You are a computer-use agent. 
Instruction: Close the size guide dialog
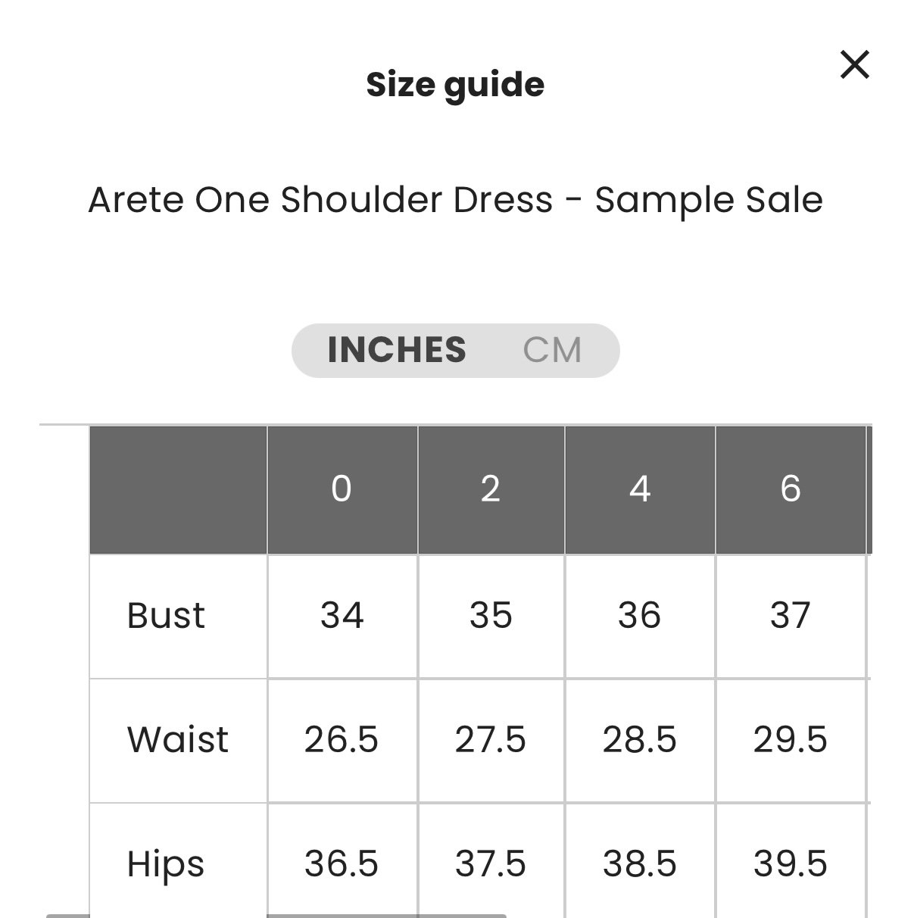point(854,65)
